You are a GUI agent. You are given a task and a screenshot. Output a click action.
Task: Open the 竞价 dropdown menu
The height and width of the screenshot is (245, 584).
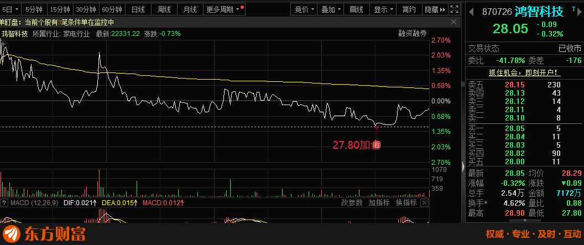pyautogui.click(x=304, y=10)
